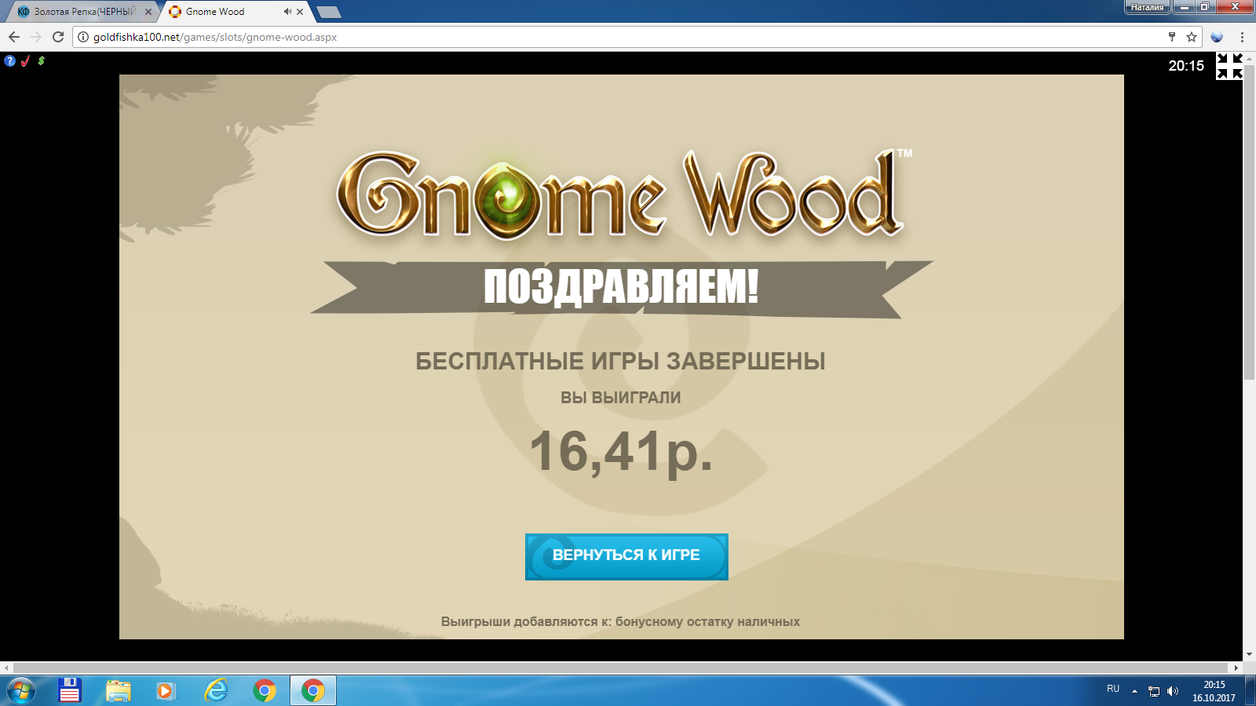Open Internet Explorer from the taskbar
This screenshot has width=1256, height=706.
tap(216, 690)
